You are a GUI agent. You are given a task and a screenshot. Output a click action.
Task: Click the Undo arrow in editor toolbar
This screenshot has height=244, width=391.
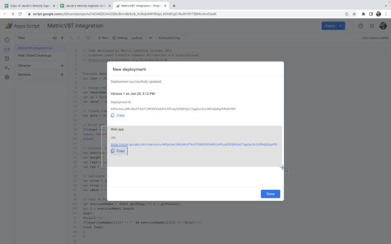[71, 38]
